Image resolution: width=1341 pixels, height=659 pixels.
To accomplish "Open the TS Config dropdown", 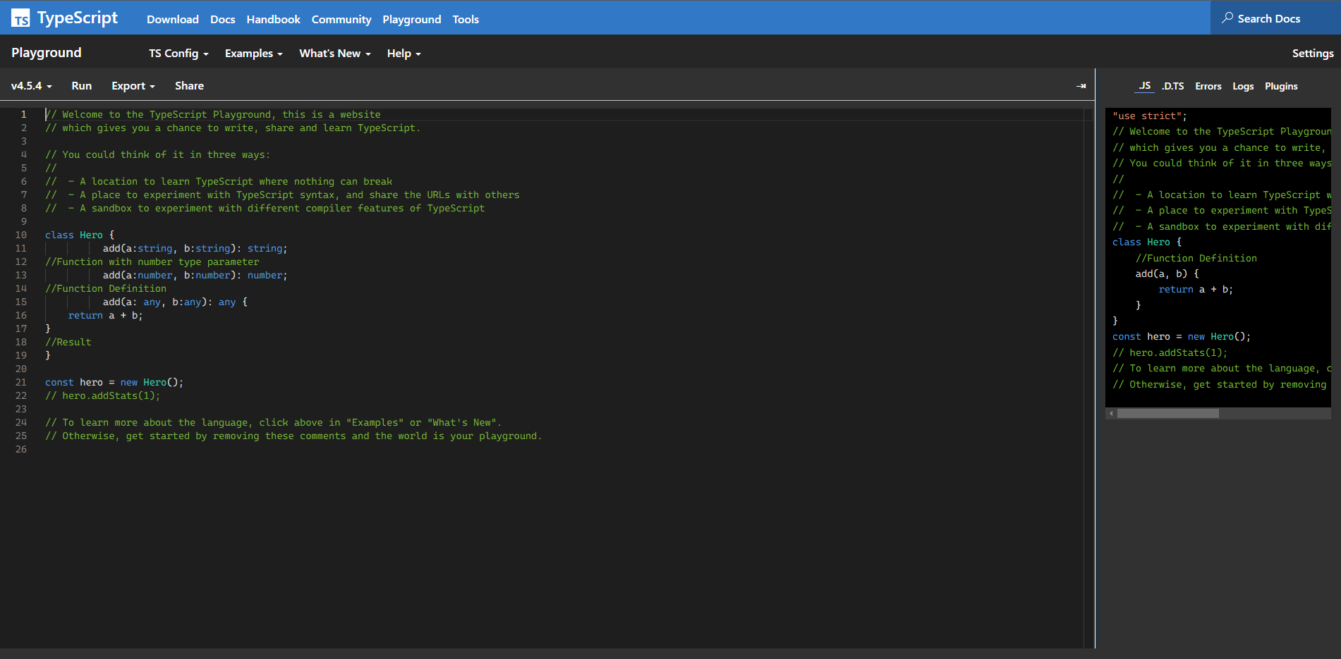I will 178,54.
